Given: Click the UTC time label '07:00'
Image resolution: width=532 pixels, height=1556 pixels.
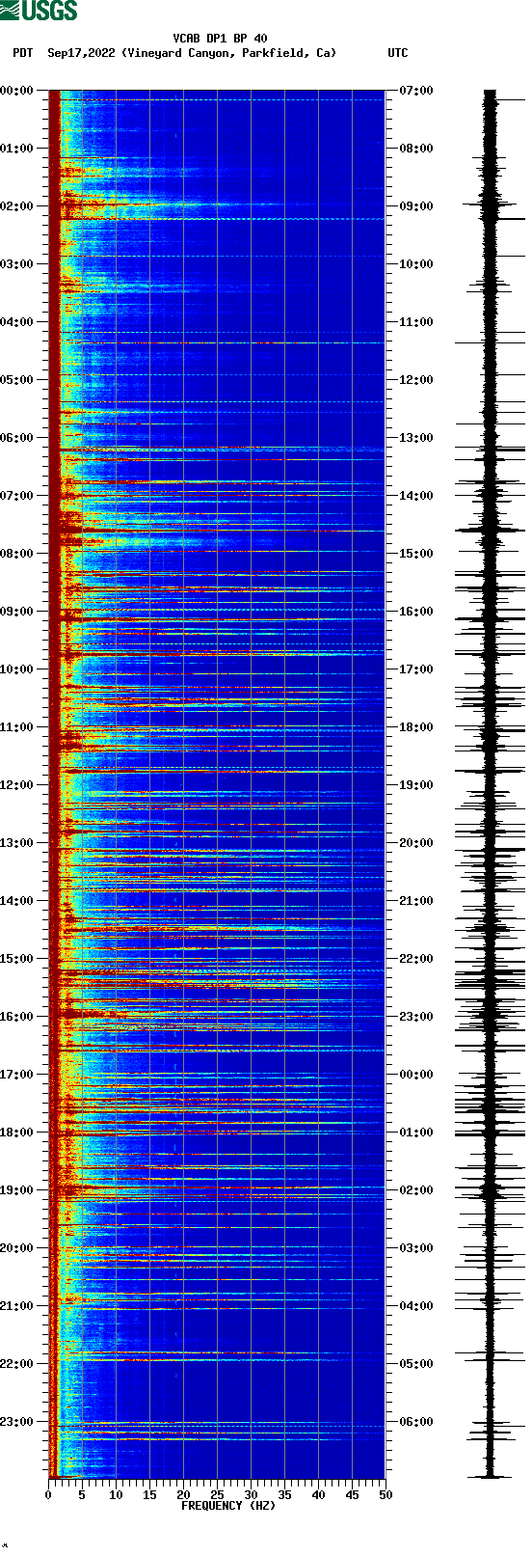Looking at the screenshot, I should coord(416,91).
